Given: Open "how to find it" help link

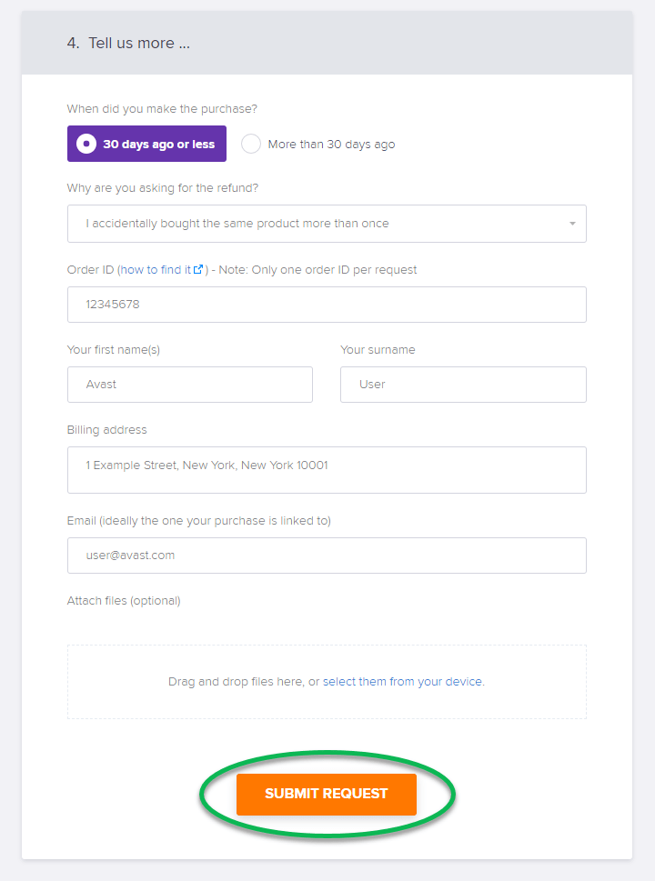Looking at the screenshot, I should click(x=156, y=270).
